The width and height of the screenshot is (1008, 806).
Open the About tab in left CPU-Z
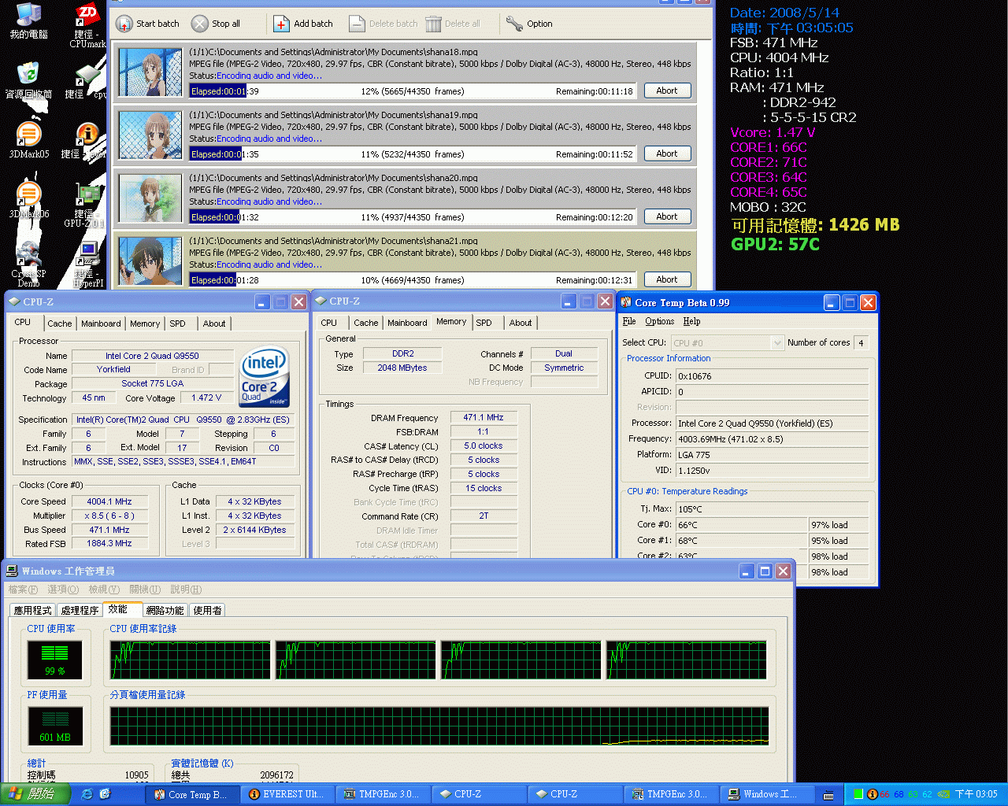(x=214, y=324)
